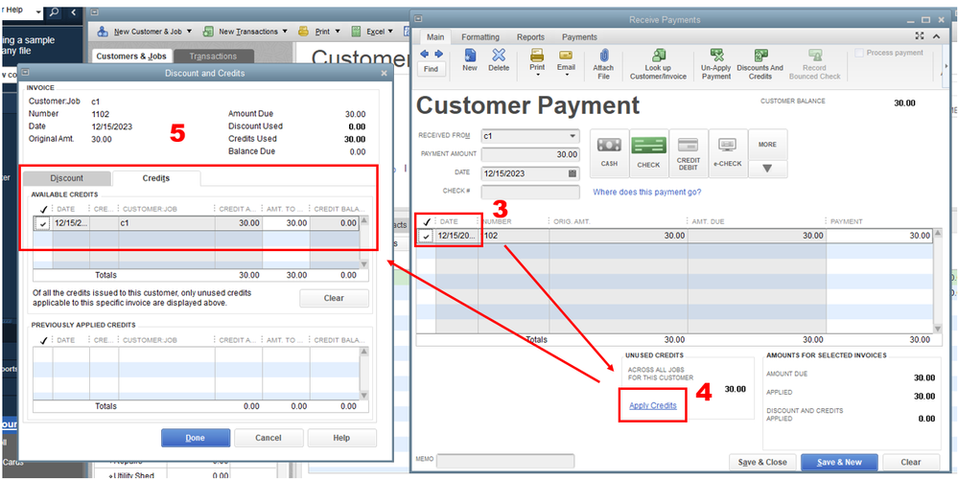Click the full-screen expand icon in Receive Payments
Screen dimensions: 958x479
920,36
